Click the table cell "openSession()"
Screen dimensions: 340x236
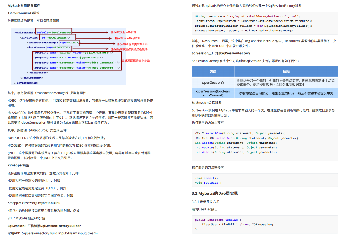click(213, 82)
